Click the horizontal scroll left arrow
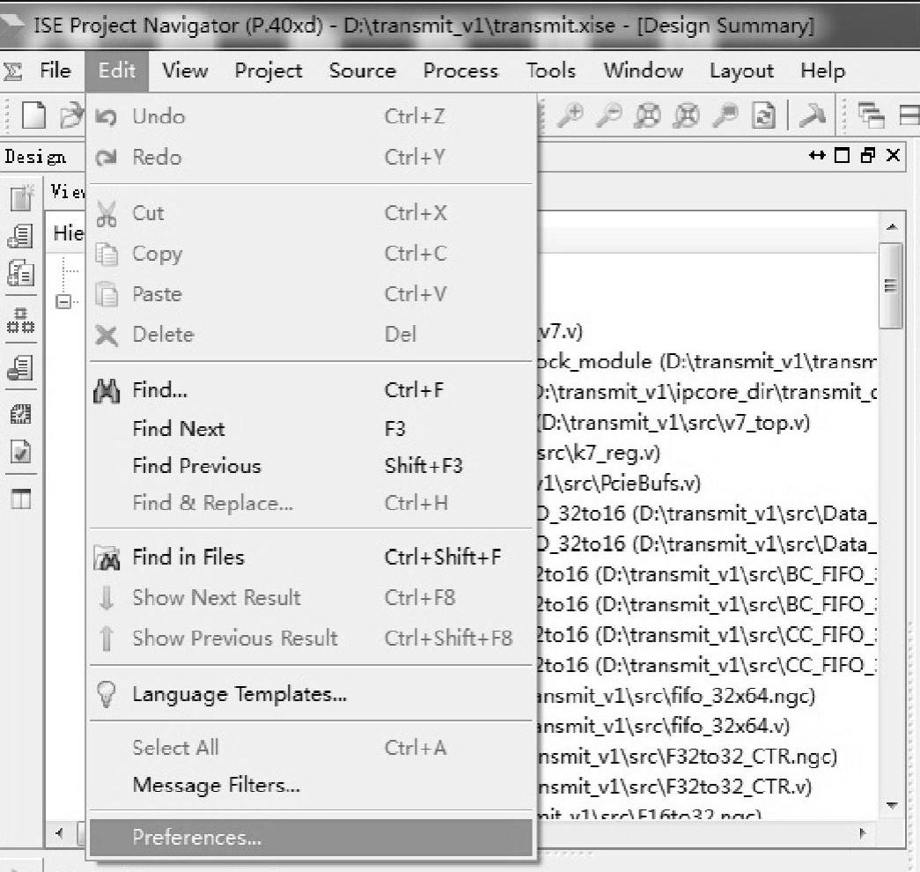920x872 pixels. pyautogui.click(x=59, y=833)
